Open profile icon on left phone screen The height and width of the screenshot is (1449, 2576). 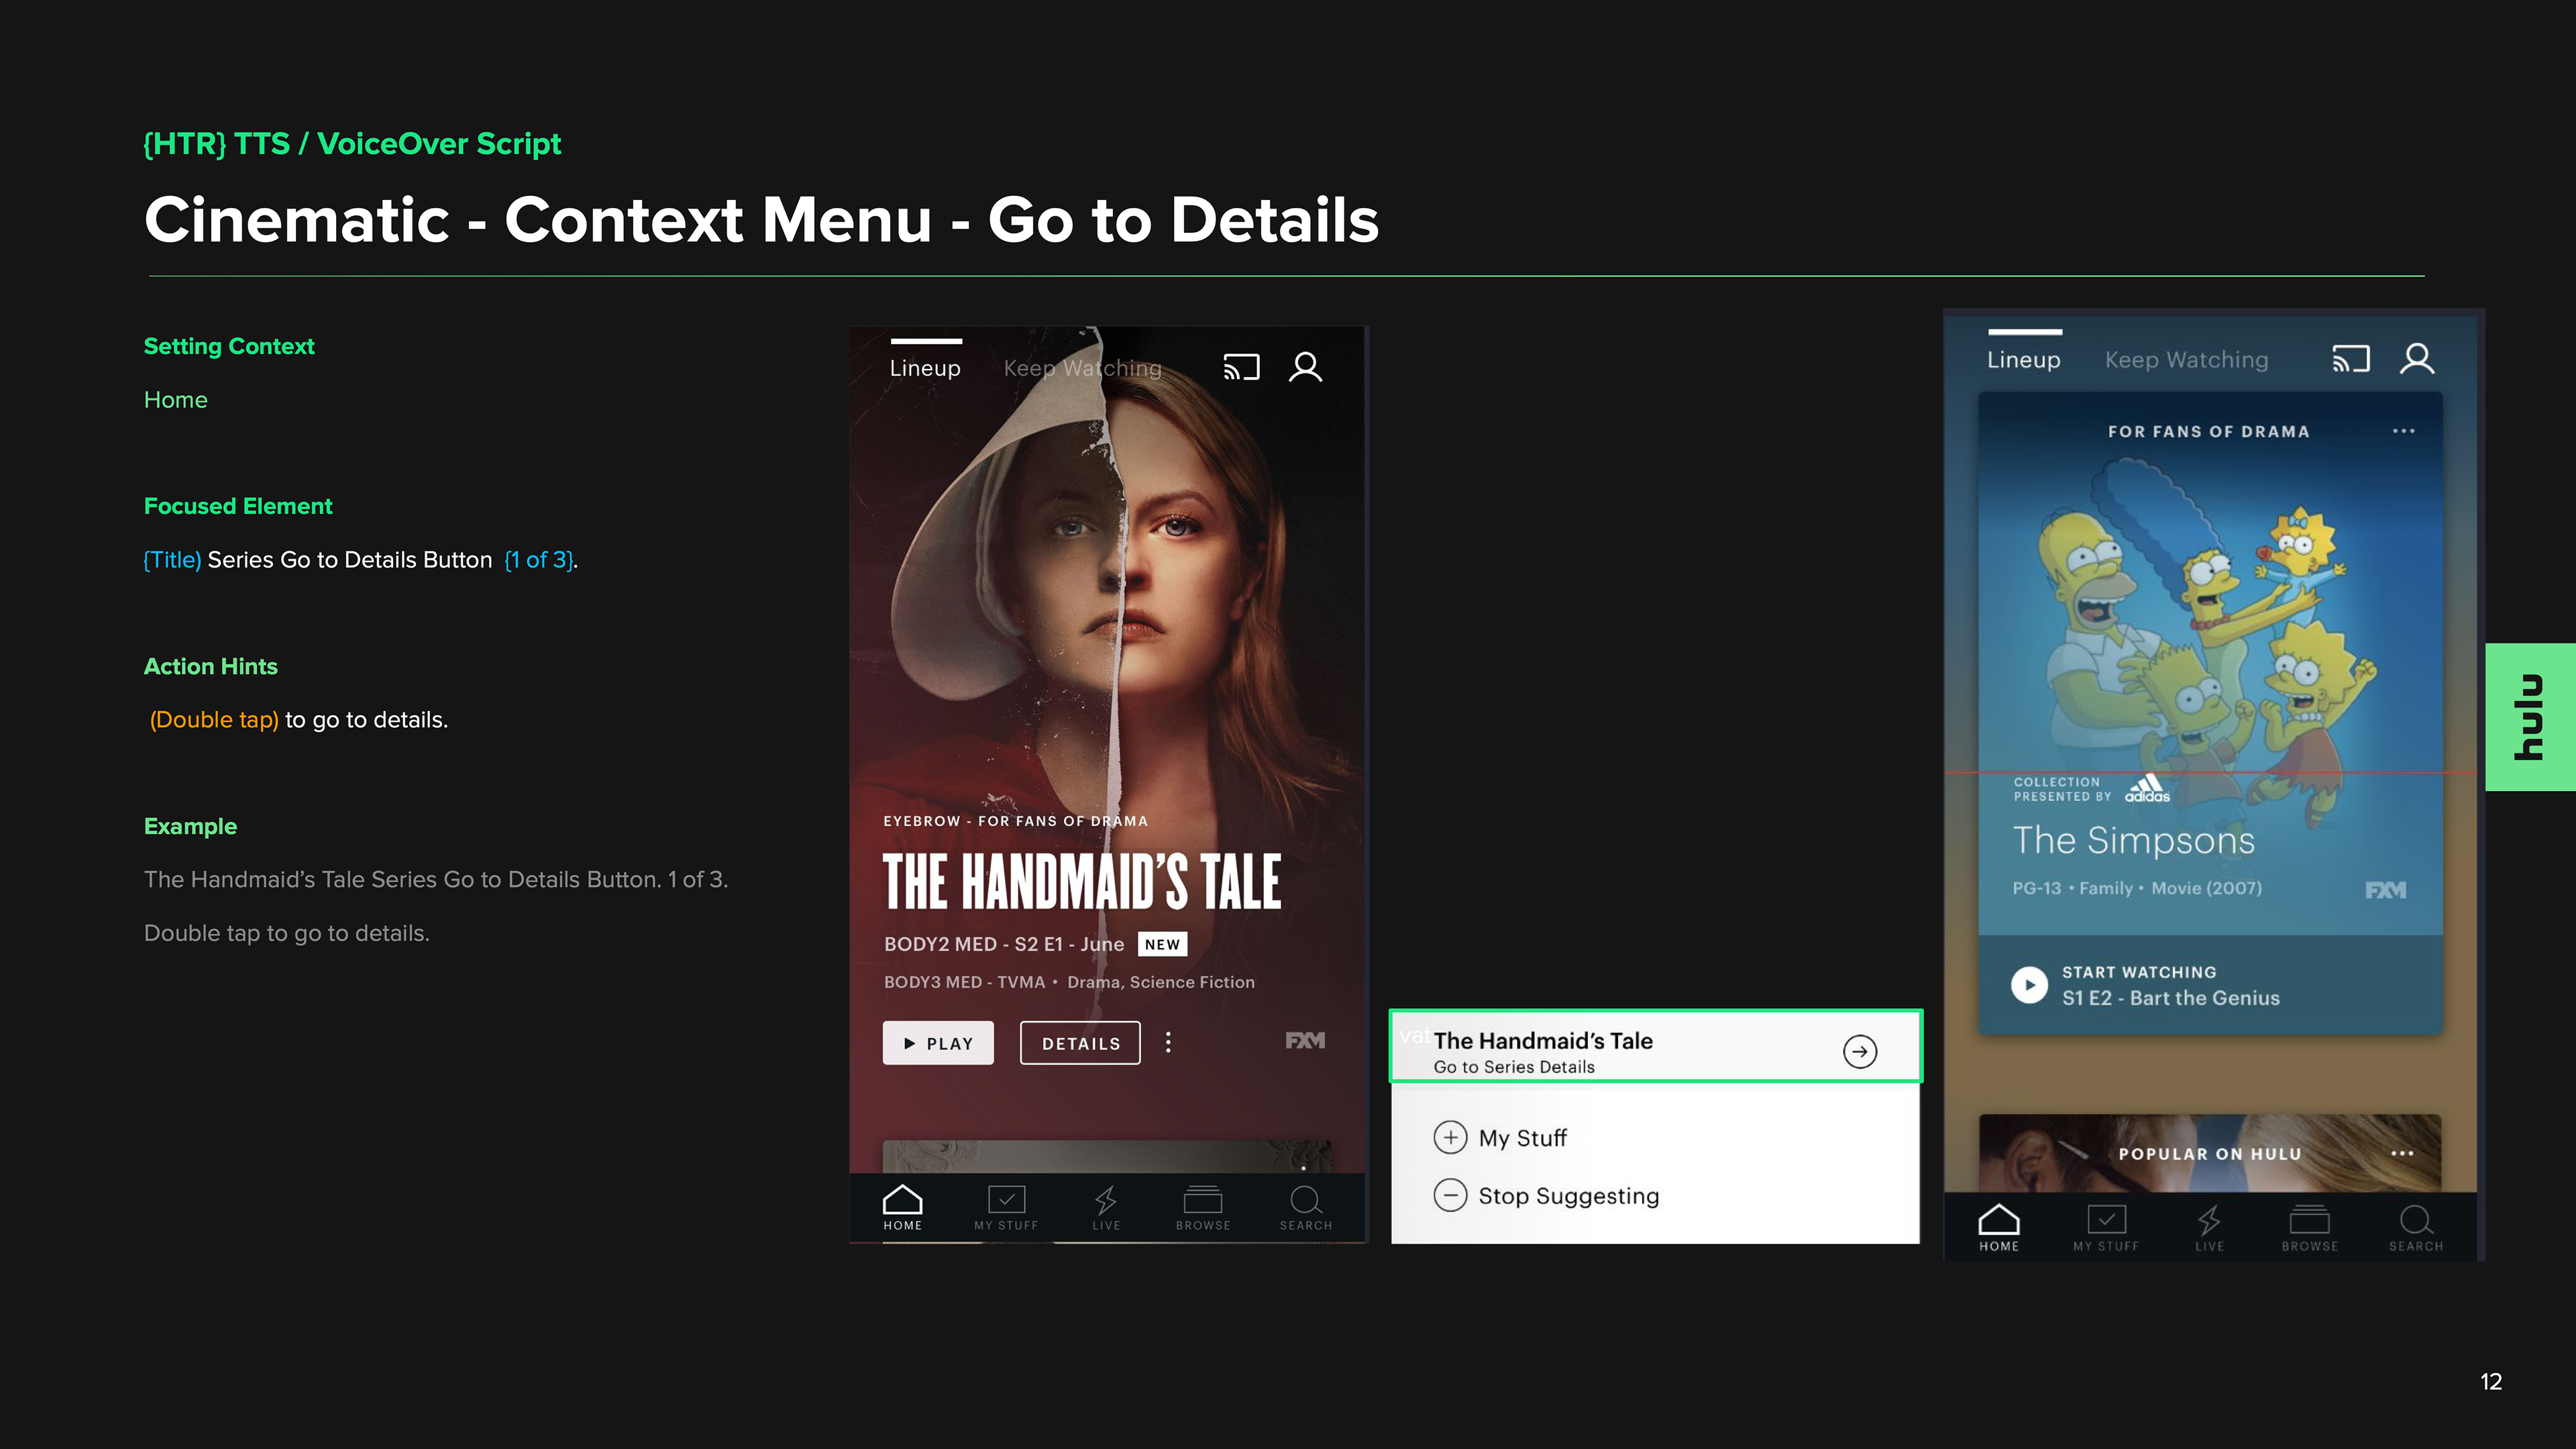point(1305,367)
